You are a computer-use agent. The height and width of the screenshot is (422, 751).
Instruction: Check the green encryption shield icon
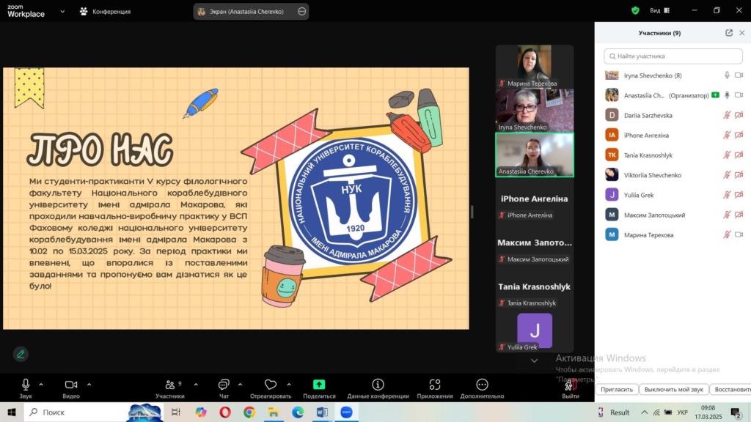click(x=635, y=10)
